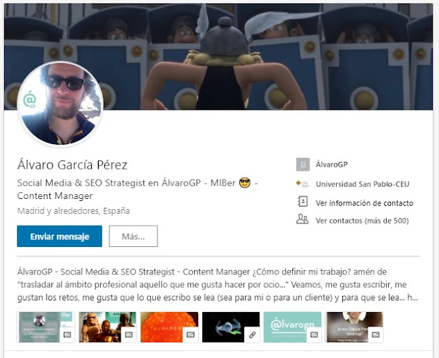This screenshot has width=439, height=358.
Task: Click the contact info address book icon
Action: (x=302, y=202)
